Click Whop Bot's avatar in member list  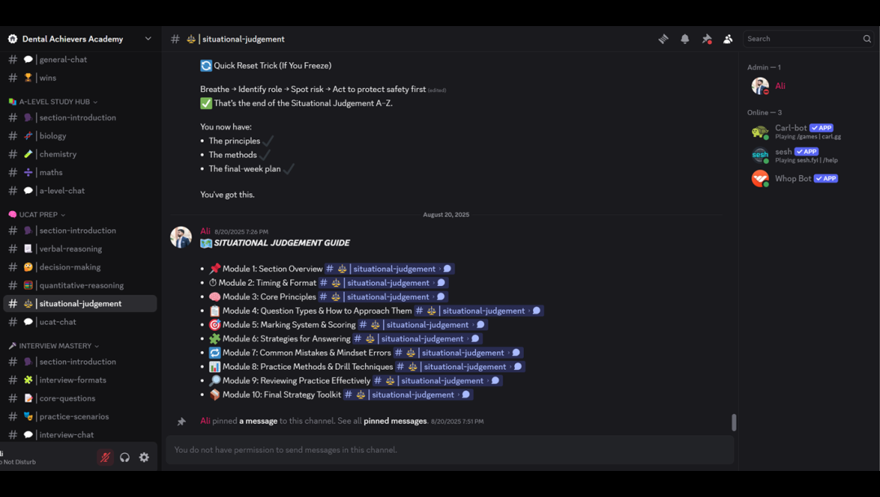760,178
